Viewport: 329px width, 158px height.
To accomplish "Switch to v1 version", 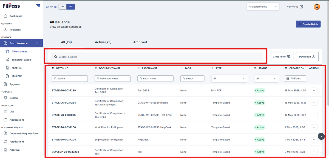I will click(63, 7).
